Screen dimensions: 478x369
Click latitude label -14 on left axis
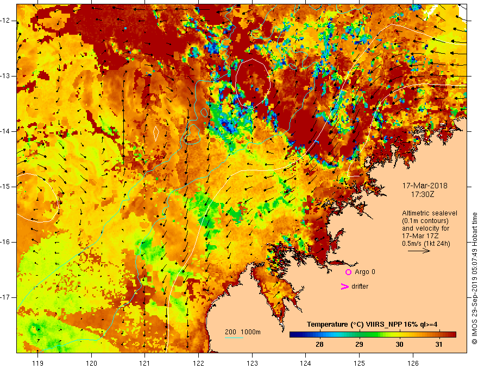pyautogui.click(x=5, y=131)
